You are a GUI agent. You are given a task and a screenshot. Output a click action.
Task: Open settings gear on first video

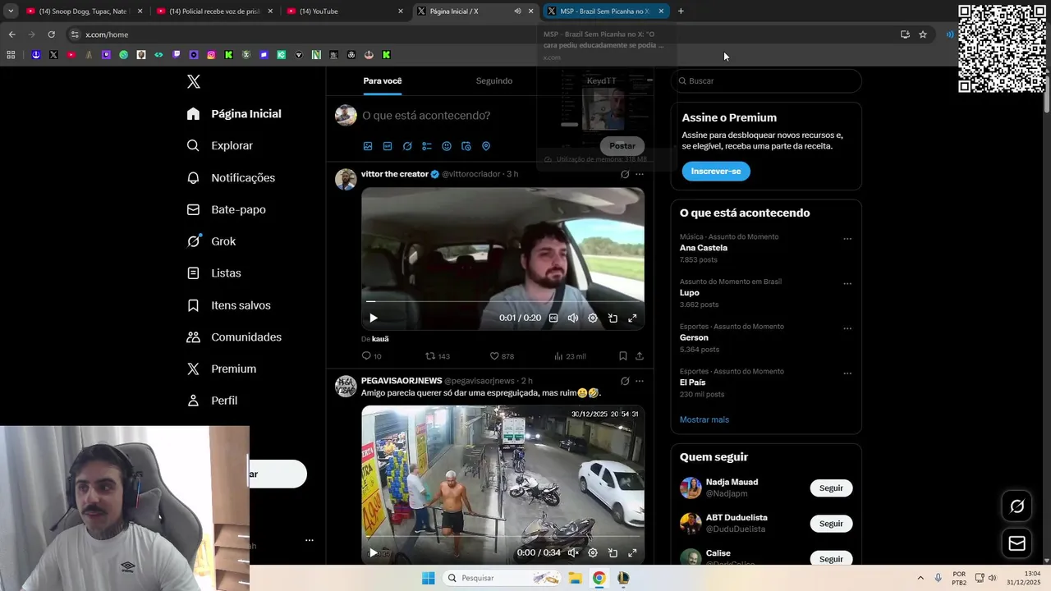coord(593,318)
